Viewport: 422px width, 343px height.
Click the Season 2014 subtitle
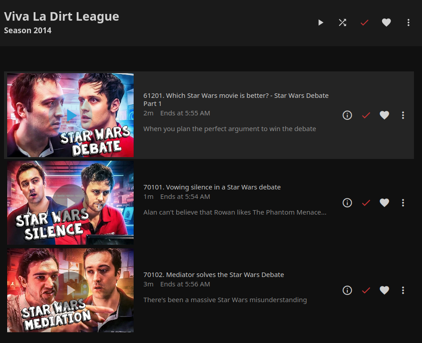pos(28,31)
